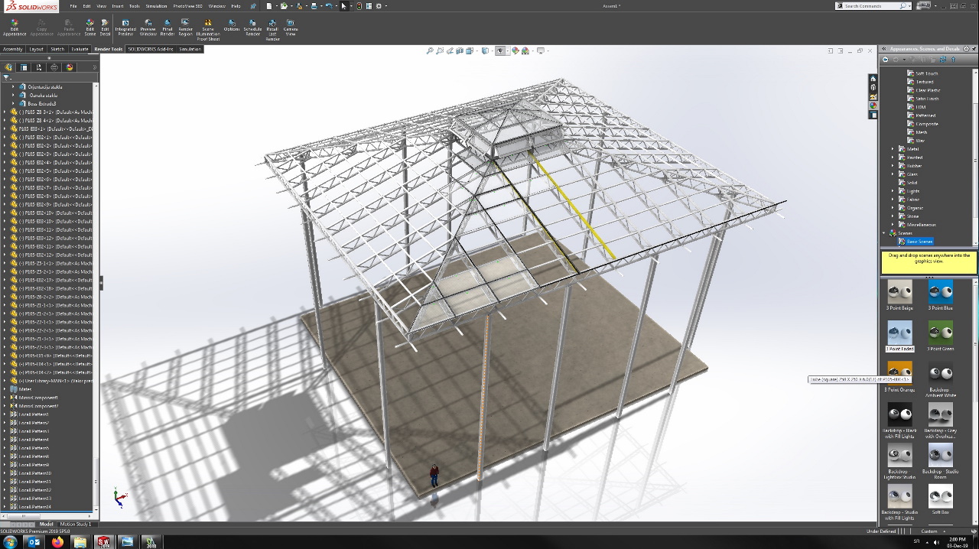The image size is (979, 549).
Task: Open the DisplayManager tab icon
Action: 70,67
